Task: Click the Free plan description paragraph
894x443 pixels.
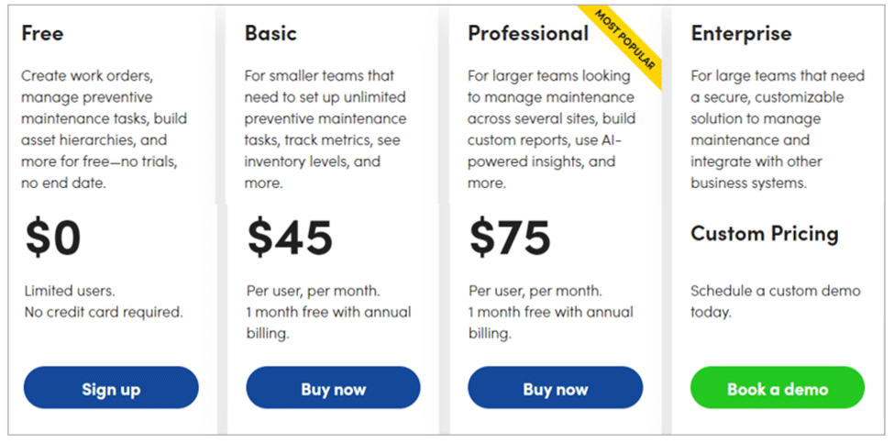Action: click(x=104, y=129)
